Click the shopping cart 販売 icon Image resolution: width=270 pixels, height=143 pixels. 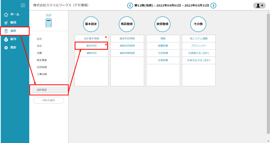(x=6, y=23)
